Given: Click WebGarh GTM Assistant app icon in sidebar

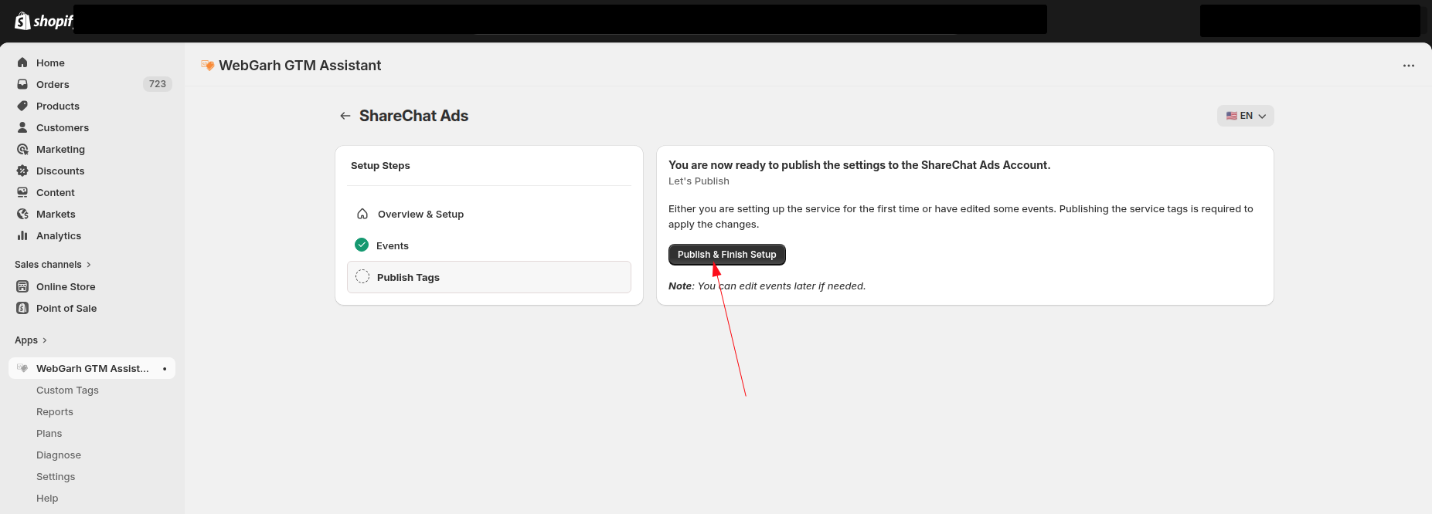Looking at the screenshot, I should [22, 368].
